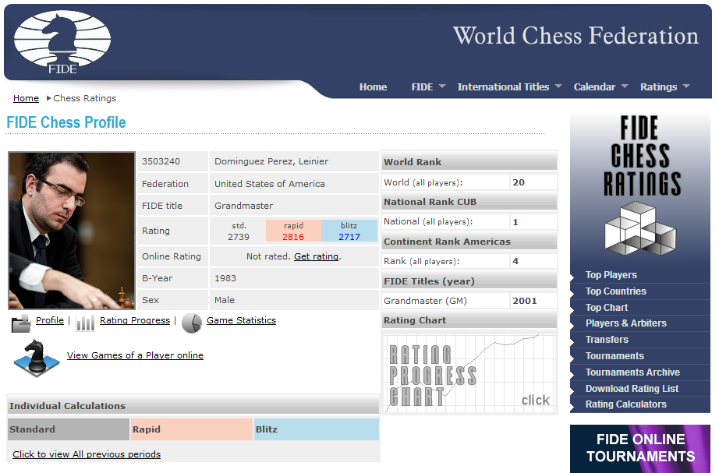Open the Profile link

pyautogui.click(x=50, y=320)
